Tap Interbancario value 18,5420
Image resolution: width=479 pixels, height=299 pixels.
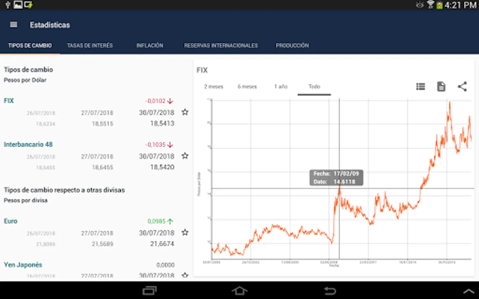point(162,167)
